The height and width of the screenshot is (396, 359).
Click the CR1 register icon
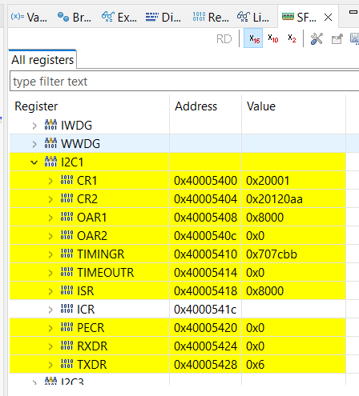(67, 180)
